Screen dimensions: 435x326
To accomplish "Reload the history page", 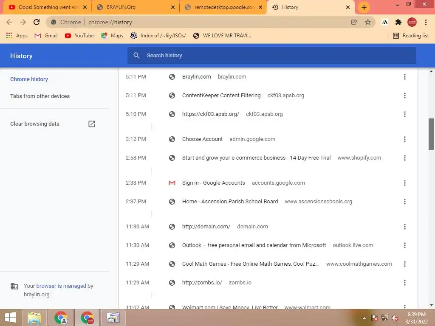I will [x=37, y=22].
